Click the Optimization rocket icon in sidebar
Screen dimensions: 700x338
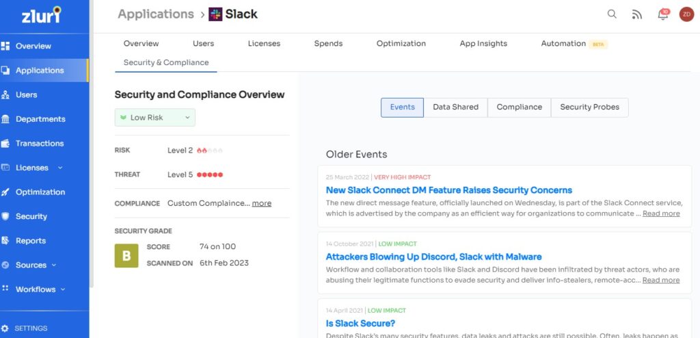[x=5, y=192]
